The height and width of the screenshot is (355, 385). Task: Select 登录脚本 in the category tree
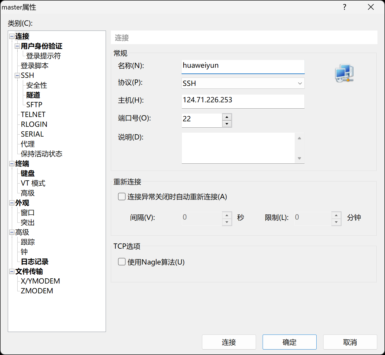(35, 66)
